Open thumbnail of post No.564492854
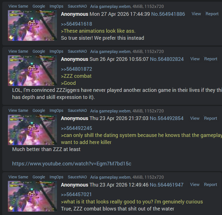Viewport: 222px width, 215px height. point(32,130)
